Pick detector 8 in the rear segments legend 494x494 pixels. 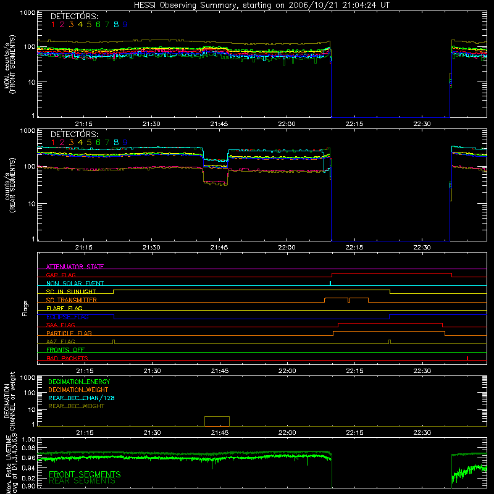[116, 143]
